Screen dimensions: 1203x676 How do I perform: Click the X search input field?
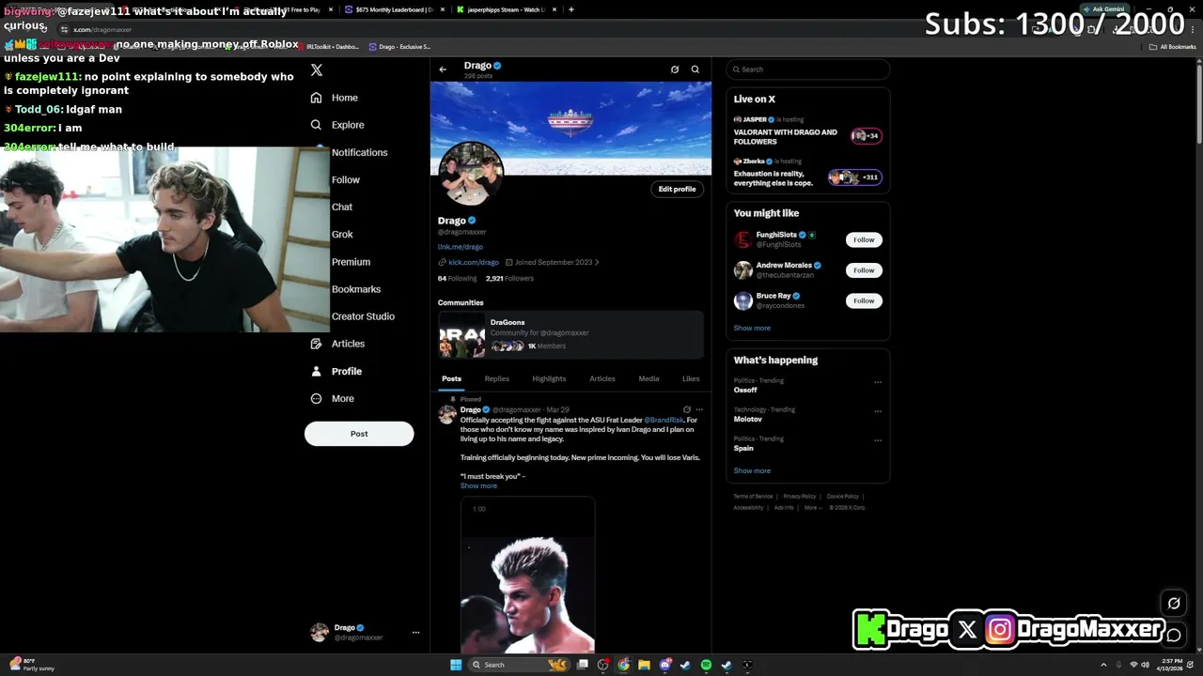coord(808,69)
